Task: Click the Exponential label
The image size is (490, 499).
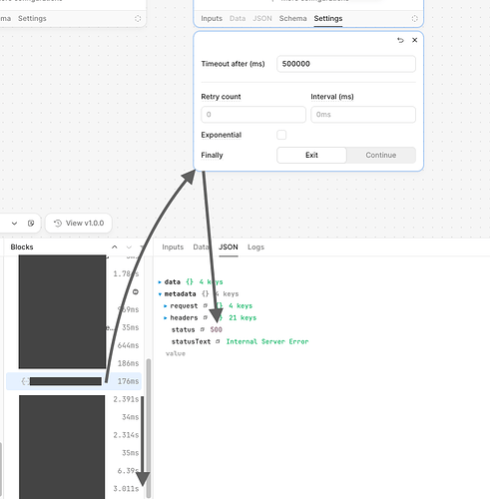Action: (222, 135)
